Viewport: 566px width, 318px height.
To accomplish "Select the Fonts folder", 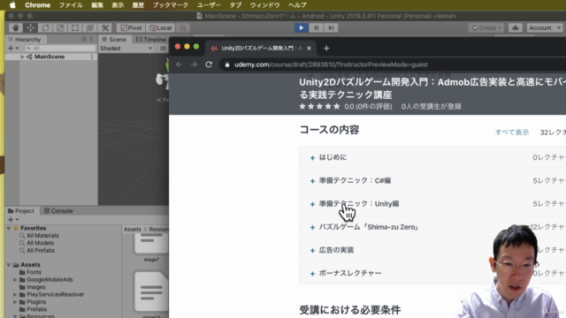I will pyautogui.click(x=34, y=272).
